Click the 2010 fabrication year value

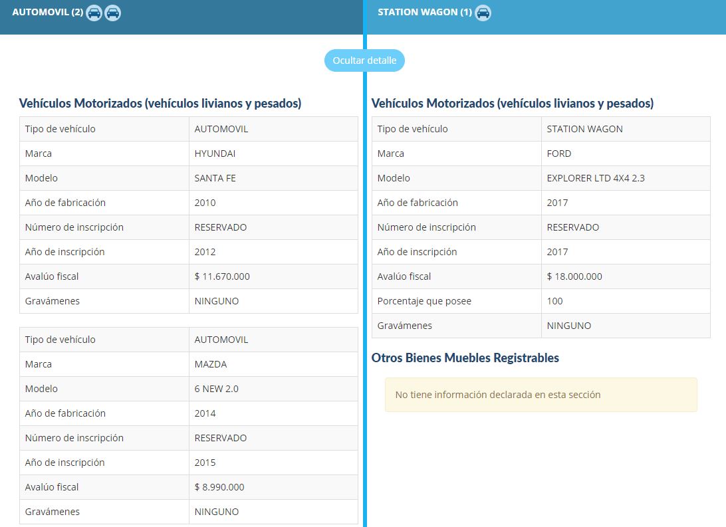coord(205,203)
